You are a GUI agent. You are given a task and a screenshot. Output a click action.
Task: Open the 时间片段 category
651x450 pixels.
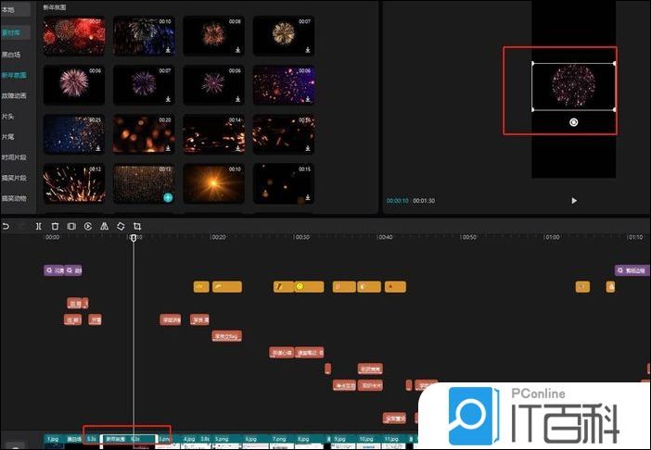tap(14, 157)
